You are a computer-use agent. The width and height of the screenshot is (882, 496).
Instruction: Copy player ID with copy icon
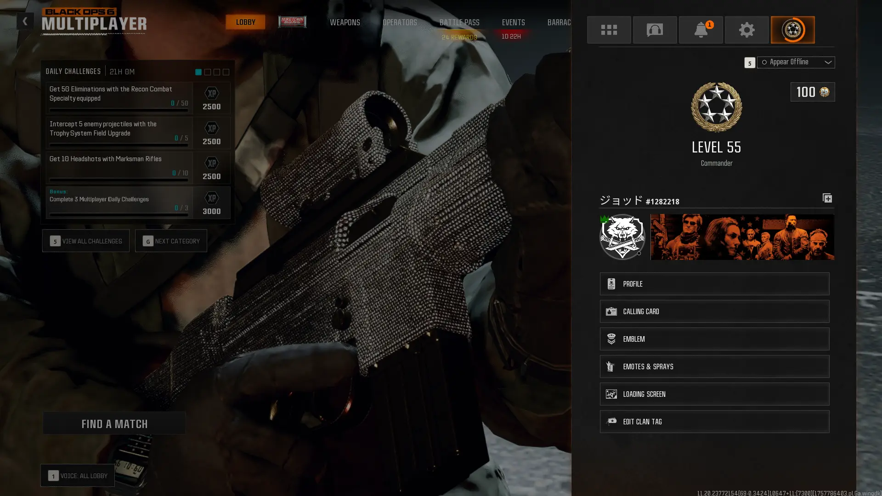point(827,198)
